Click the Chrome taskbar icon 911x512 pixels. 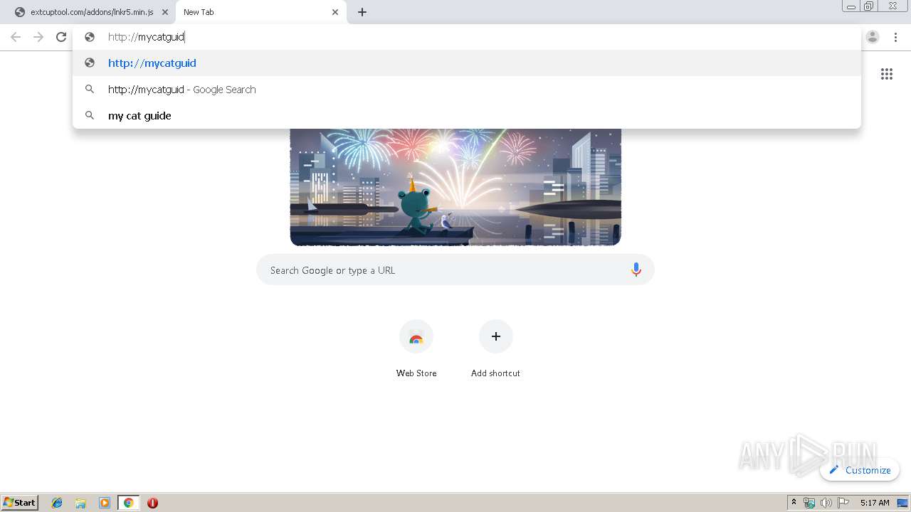(x=129, y=503)
